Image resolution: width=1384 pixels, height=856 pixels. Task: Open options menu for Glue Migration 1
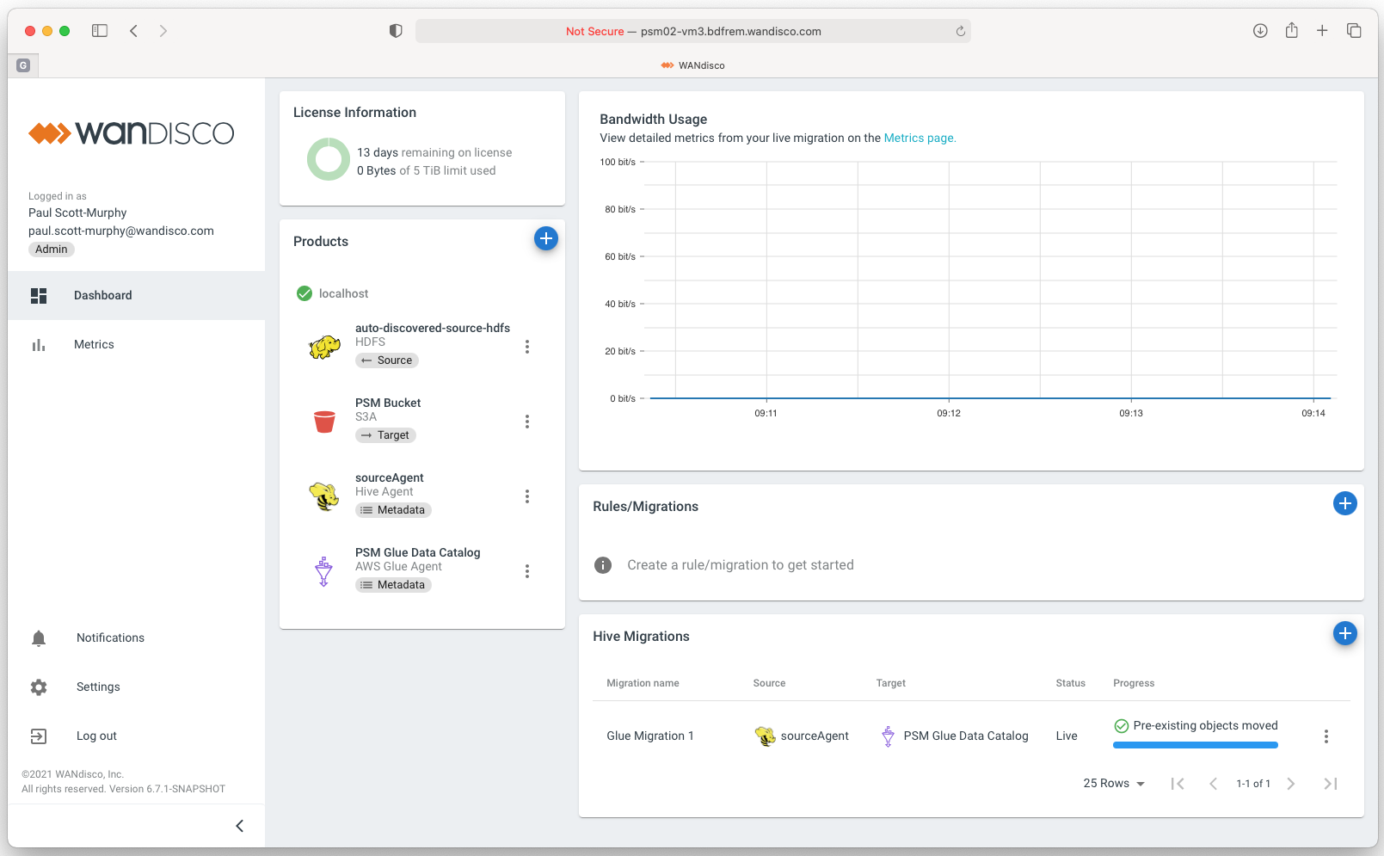pos(1326,736)
